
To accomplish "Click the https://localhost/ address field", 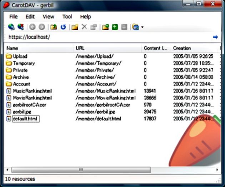I will [109, 37].
